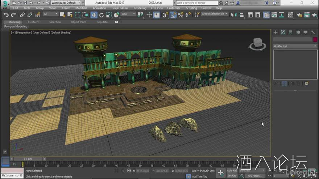
Task: Expand the Modifier List dropdown
Action: (295, 46)
